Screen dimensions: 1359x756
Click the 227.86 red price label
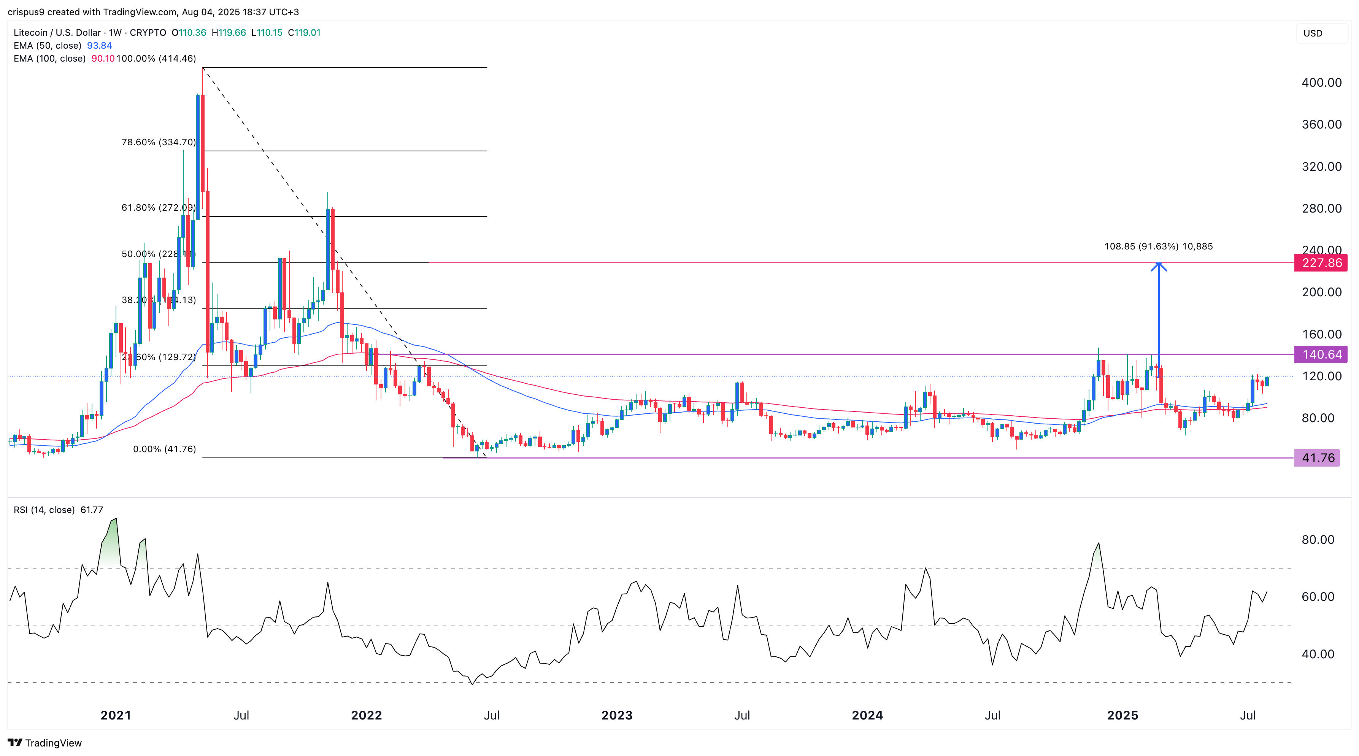(1321, 263)
